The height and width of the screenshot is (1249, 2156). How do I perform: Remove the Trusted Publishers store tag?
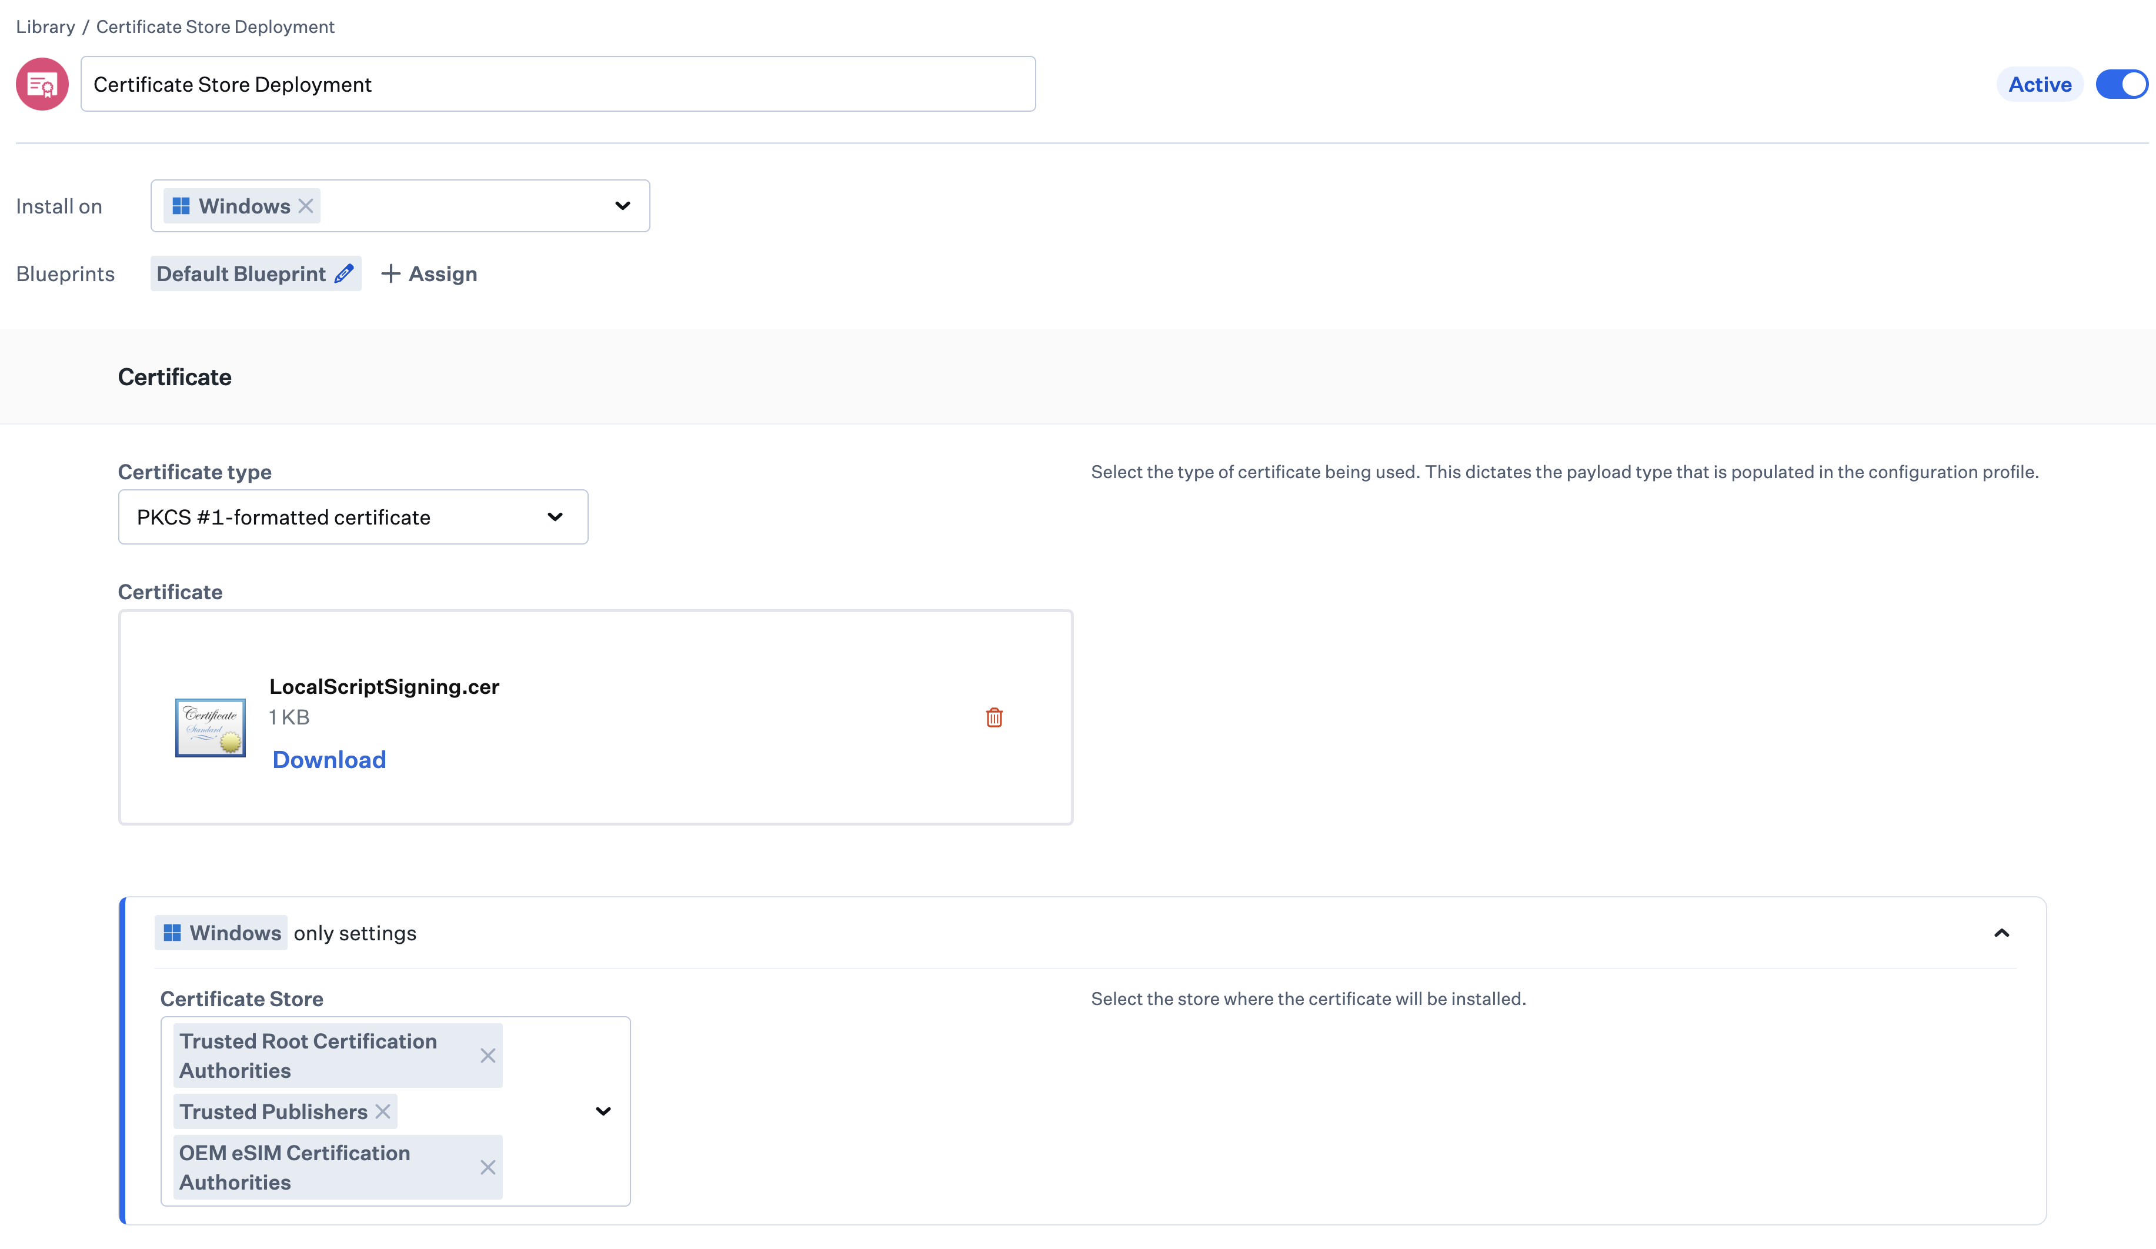382,1111
